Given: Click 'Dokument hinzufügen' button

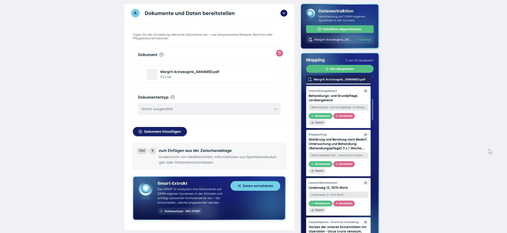Looking at the screenshot, I should pyautogui.click(x=160, y=132).
